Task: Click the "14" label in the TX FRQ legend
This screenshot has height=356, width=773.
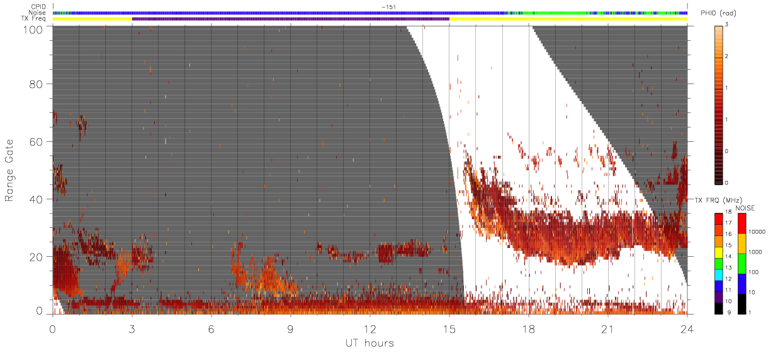Action: pyautogui.click(x=728, y=256)
